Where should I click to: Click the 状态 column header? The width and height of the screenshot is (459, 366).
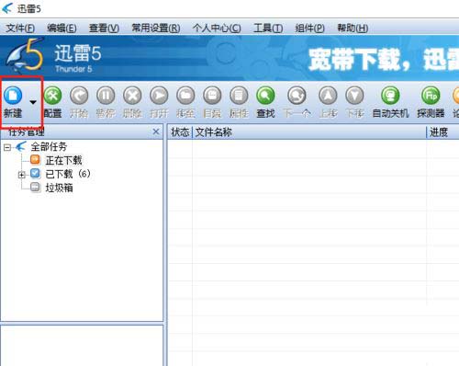pyautogui.click(x=180, y=132)
